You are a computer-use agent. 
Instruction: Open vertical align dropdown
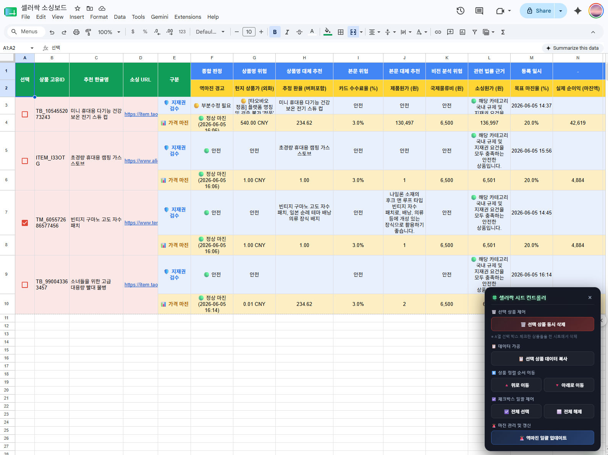(390, 32)
